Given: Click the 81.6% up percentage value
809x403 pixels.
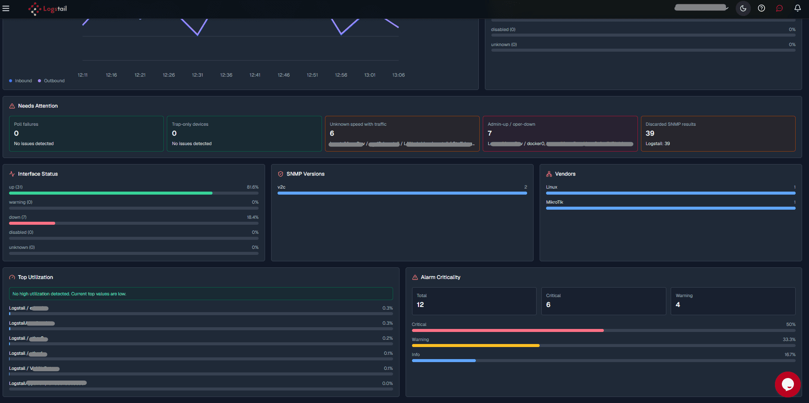Looking at the screenshot, I should click(x=253, y=187).
